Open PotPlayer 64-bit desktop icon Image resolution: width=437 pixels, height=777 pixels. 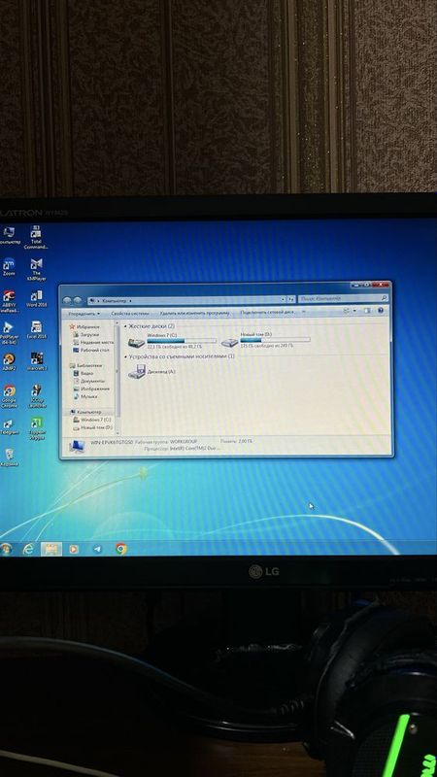[x=9, y=332]
